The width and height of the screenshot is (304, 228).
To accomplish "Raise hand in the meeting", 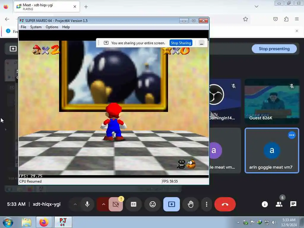I will 191,204.
